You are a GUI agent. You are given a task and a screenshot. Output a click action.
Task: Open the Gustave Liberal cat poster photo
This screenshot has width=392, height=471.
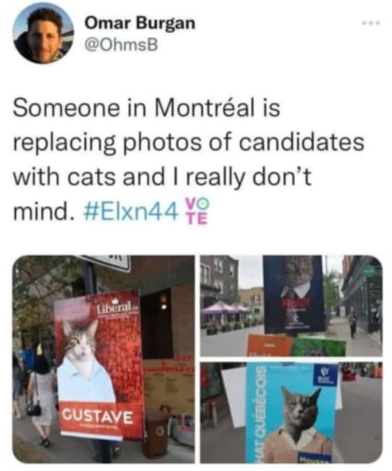pos(104,359)
